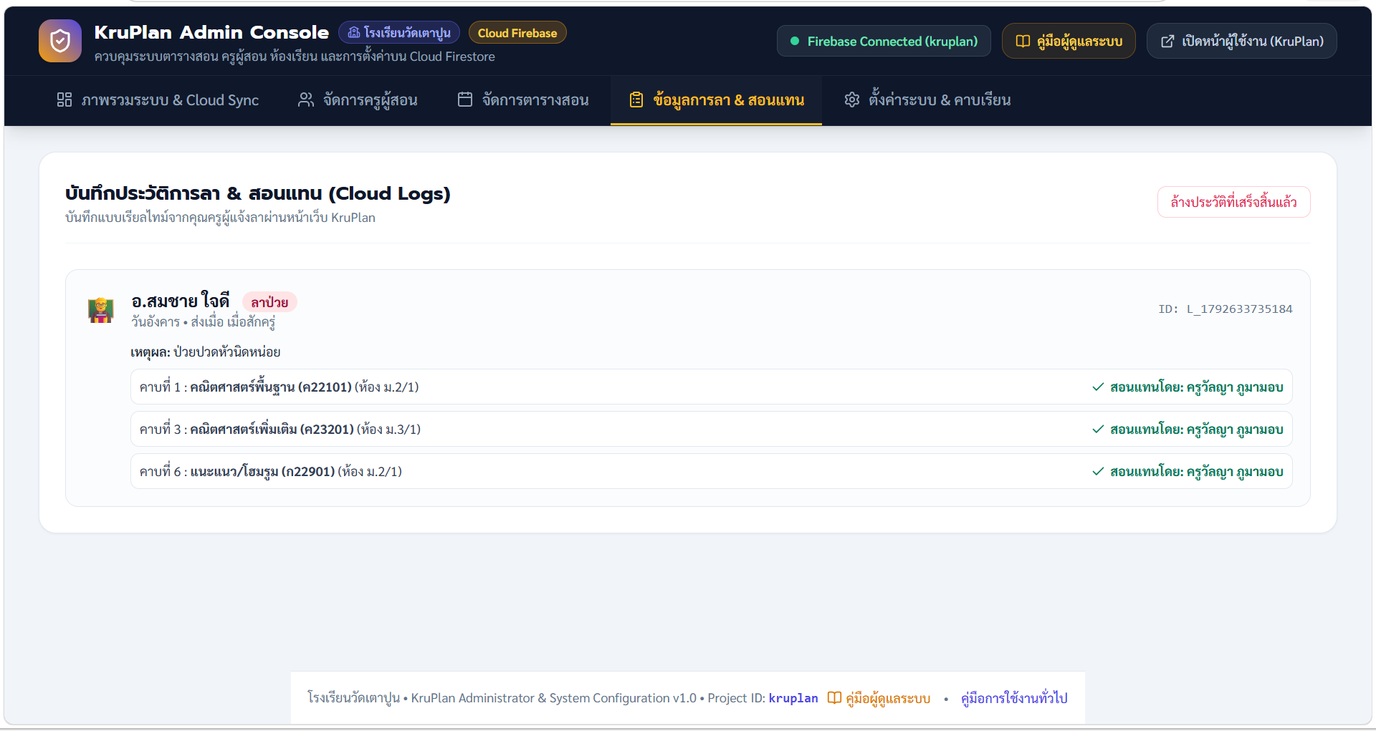Click the KruPlan shield logo icon
Image resolution: width=1376 pixels, height=731 pixels.
tap(60, 41)
